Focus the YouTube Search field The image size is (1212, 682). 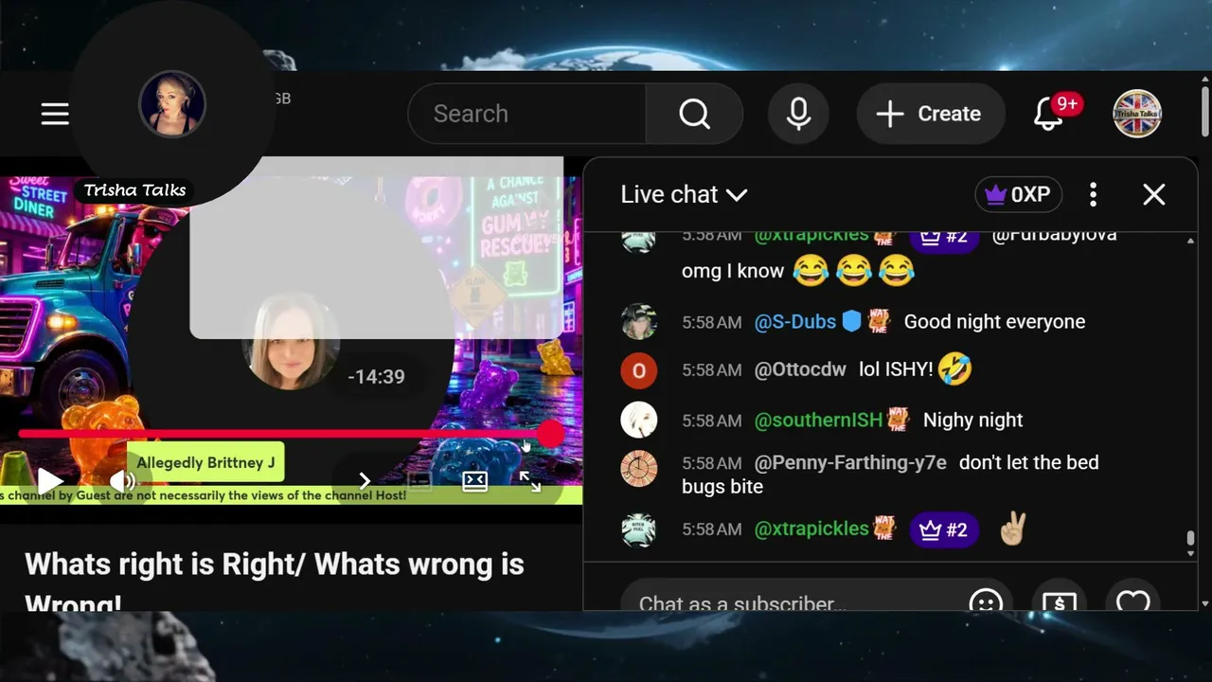[526, 114]
